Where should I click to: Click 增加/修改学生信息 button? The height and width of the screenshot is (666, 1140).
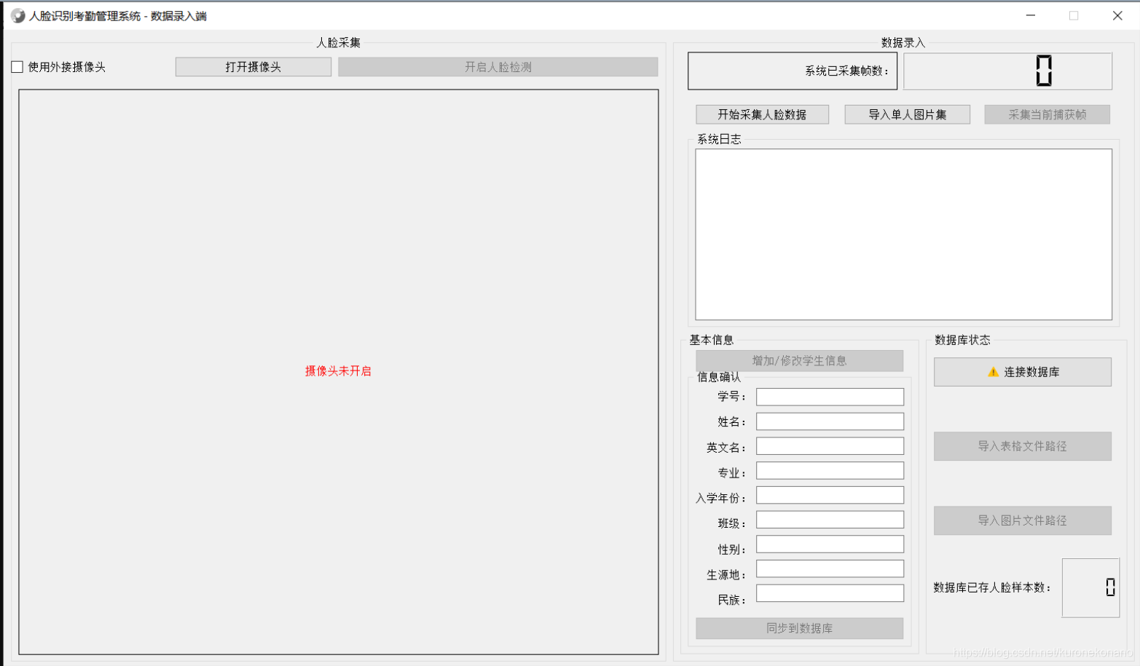[x=799, y=361]
